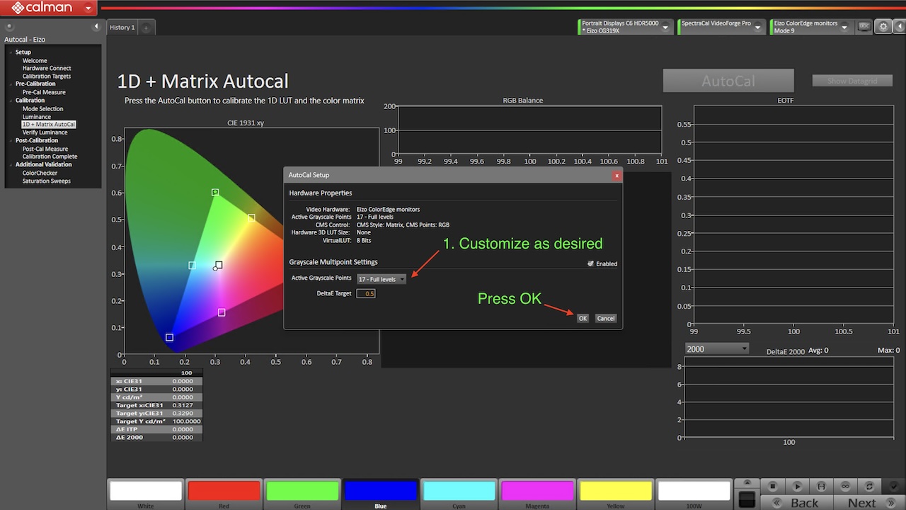The image size is (906, 510).
Task: Stop the pattern measurement with the stop icon
Action: pyautogui.click(x=773, y=487)
